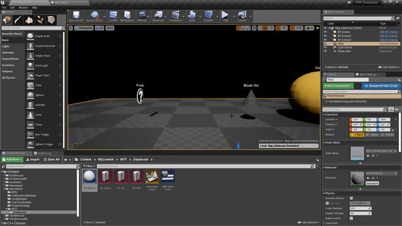Select Movable mobility option

pyautogui.click(x=388, y=134)
